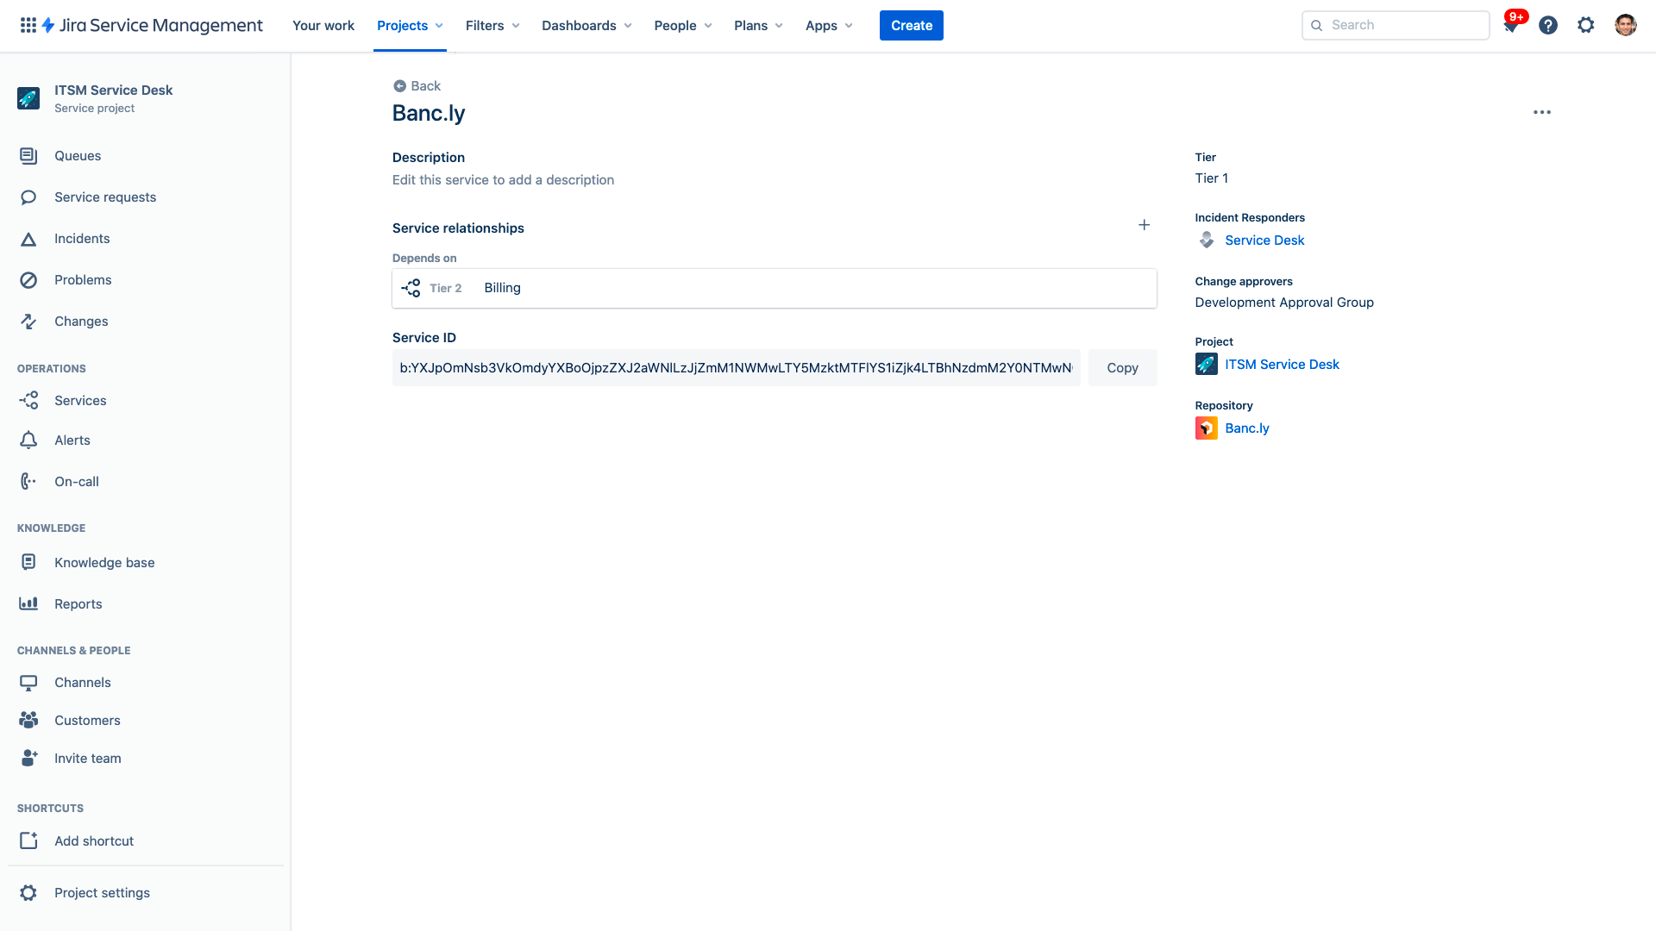This screenshot has height=931, width=1656.
Task: Open the three-dot options menu
Action: point(1542,111)
